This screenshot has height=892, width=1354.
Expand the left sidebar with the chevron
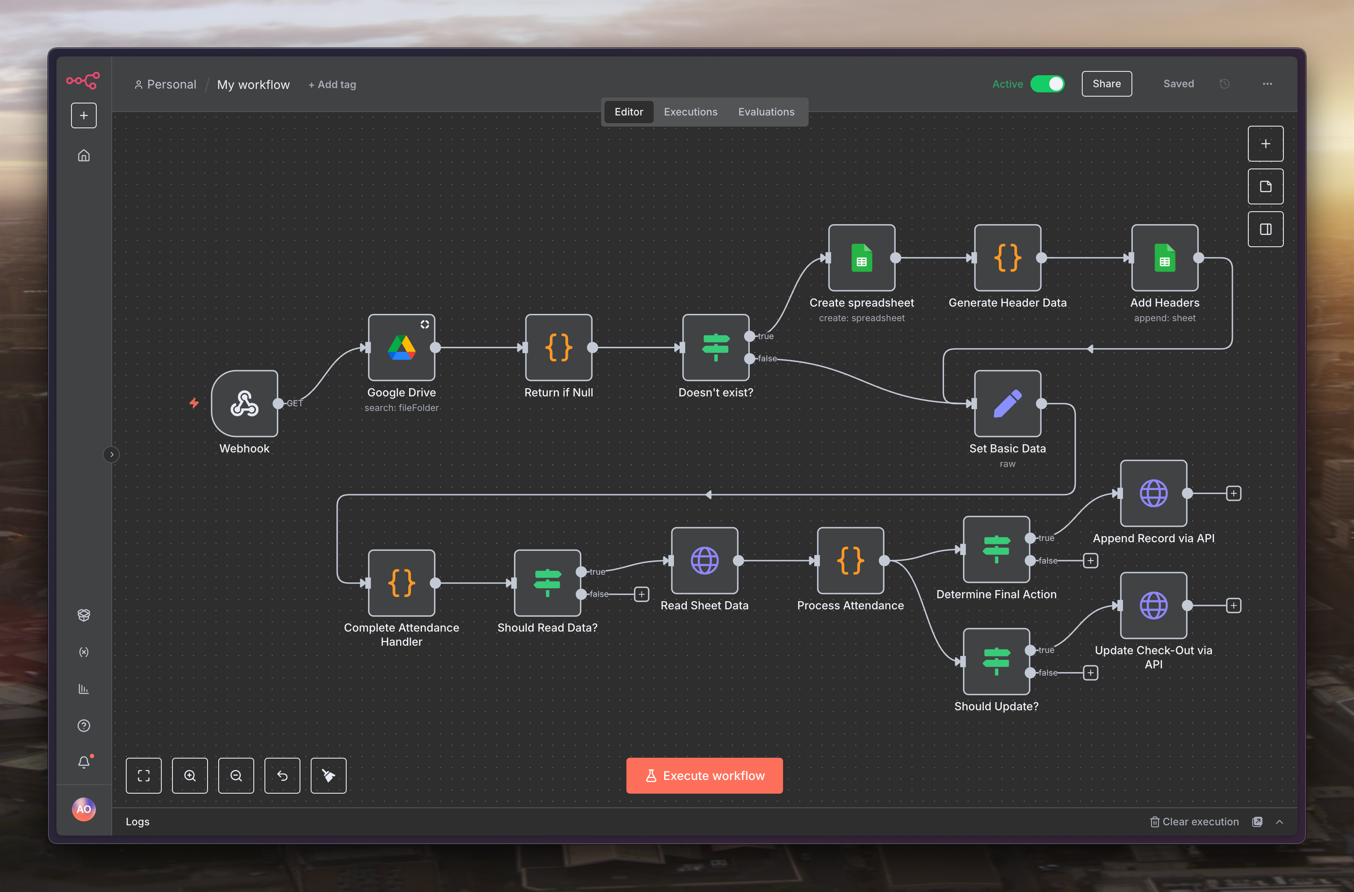112,454
